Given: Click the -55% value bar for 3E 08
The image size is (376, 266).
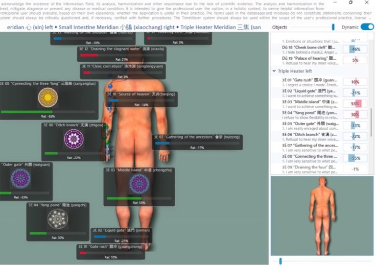Looking at the screenshot, I should pos(355,158).
